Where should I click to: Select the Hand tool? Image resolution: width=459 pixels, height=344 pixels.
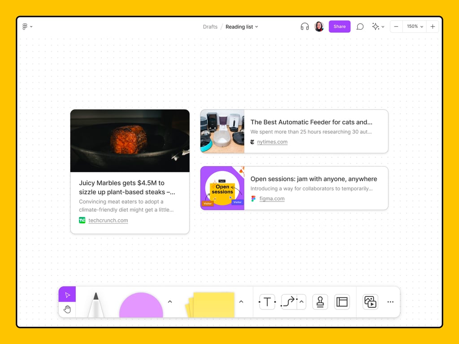click(67, 310)
